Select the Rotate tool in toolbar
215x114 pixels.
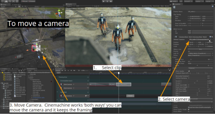pyautogui.click(x=9, y=1)
